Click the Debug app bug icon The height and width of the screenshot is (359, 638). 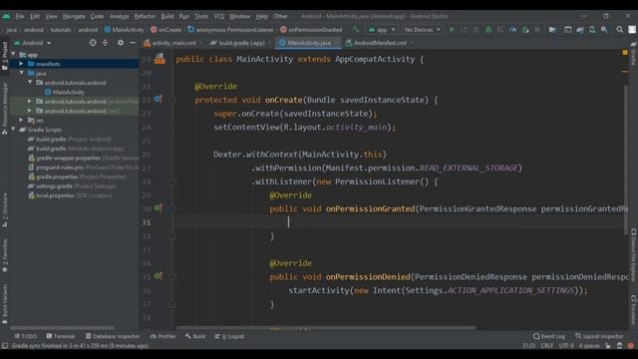tap(488, 29)
